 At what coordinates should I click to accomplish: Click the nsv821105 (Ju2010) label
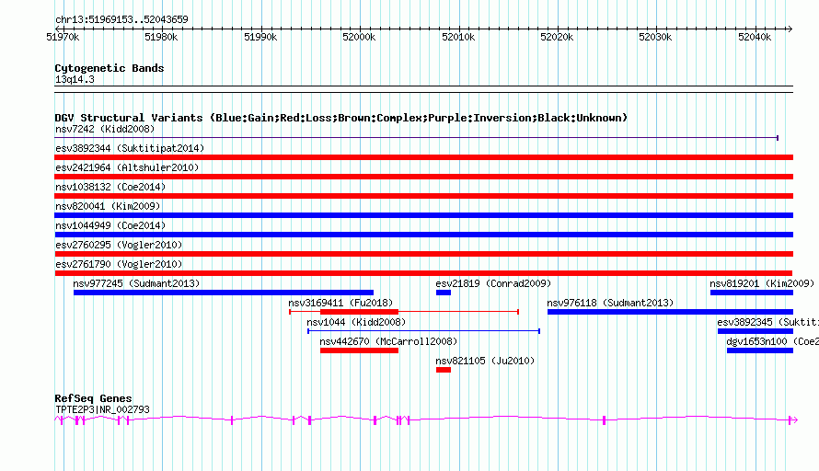(485, 361)
